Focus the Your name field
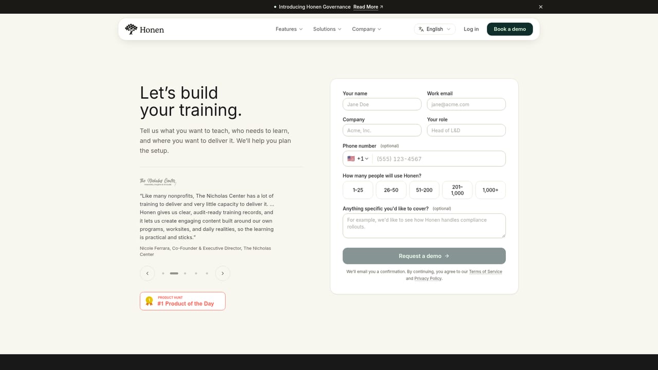 tap(382, 104)
